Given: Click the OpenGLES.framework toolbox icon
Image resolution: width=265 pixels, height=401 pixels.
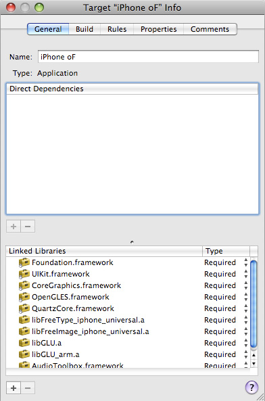Looking at the screenshot, I should (x=24, y=297).
